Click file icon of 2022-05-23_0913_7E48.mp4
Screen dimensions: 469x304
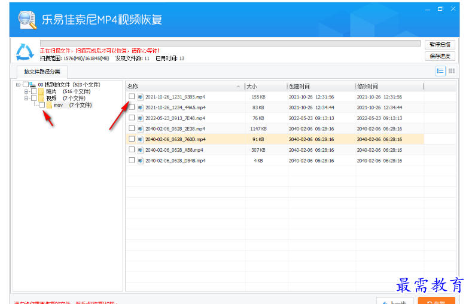pos(140,118)
